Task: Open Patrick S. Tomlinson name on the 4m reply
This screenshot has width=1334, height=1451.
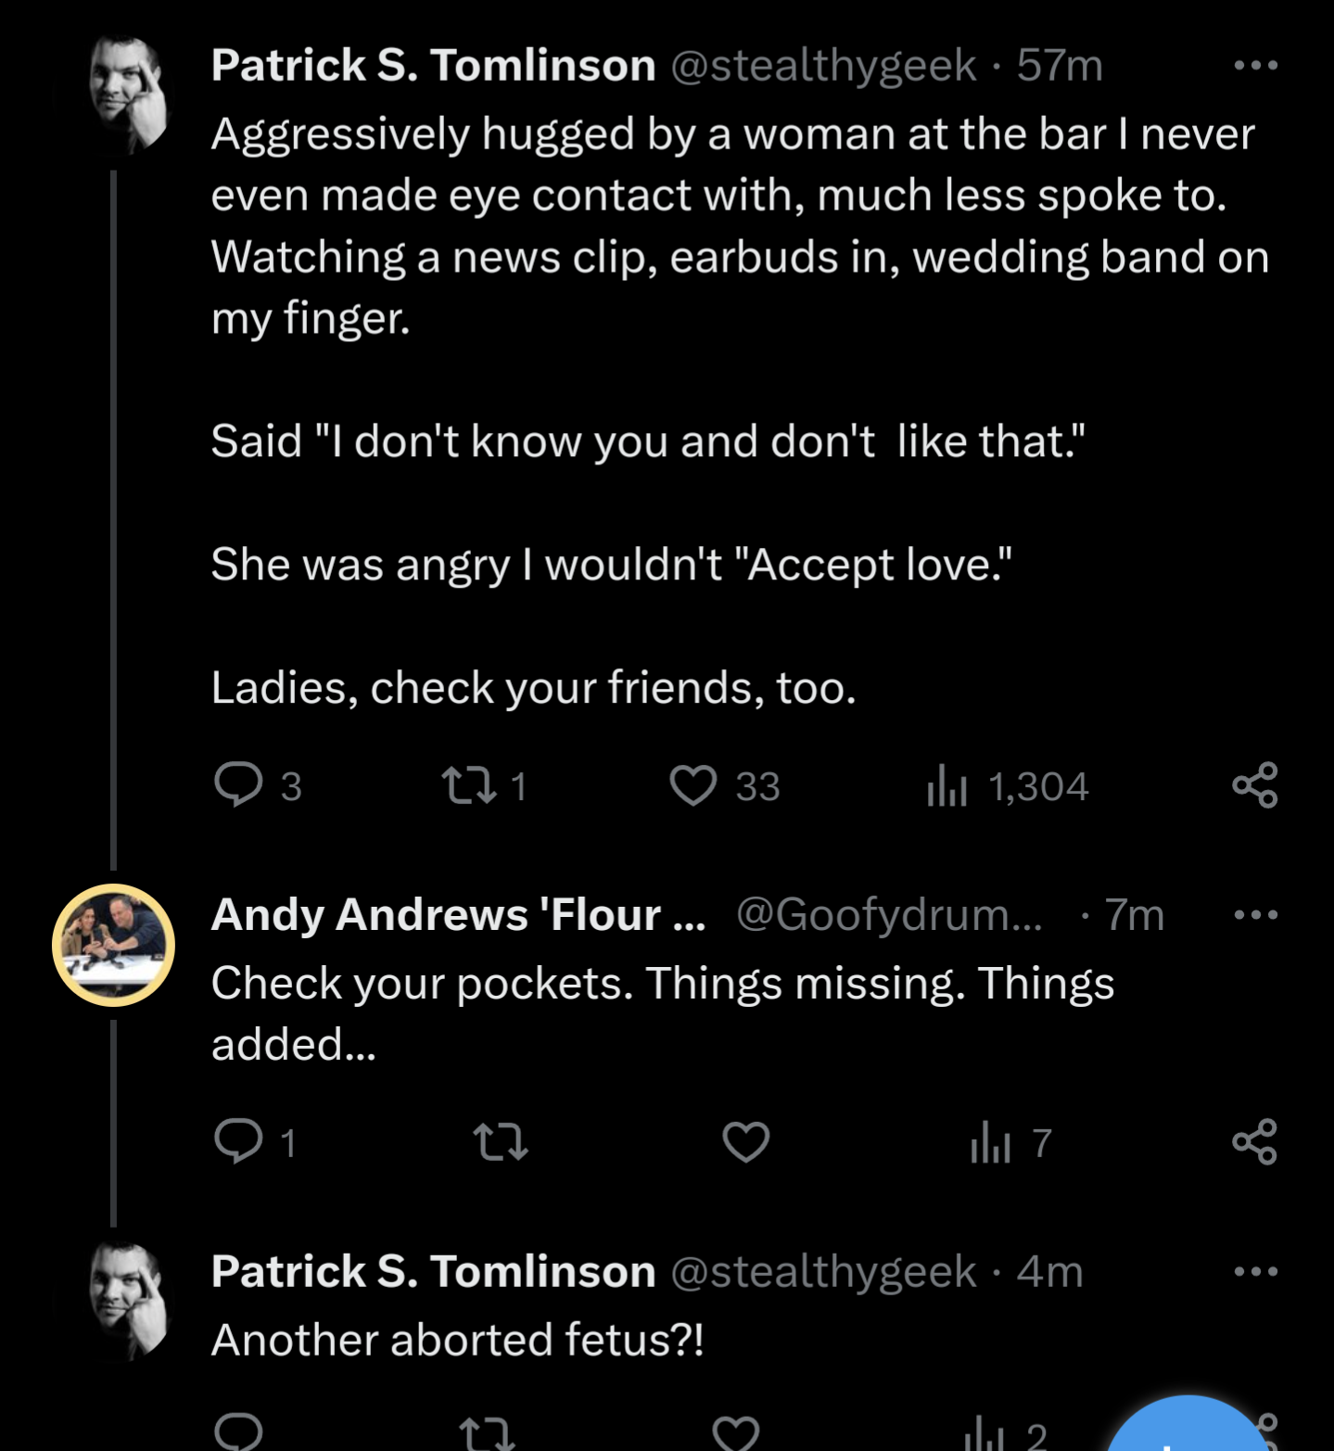Action: click(433, 1271)
